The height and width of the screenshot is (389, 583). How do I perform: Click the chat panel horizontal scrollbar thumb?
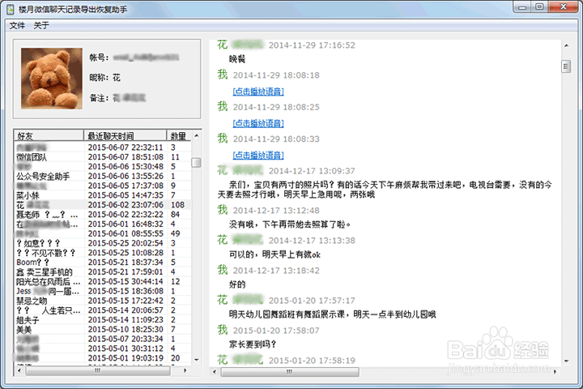pyautogui.click(x=290, y=372)
